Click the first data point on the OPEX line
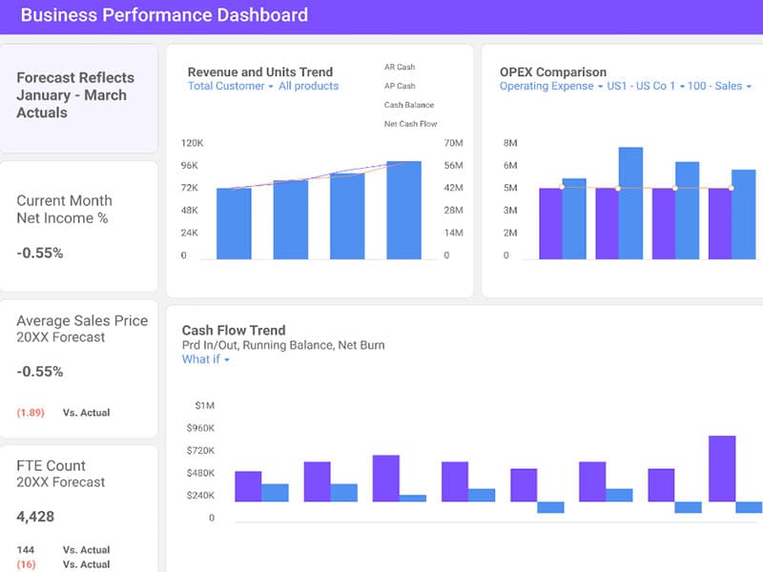 (x=562, y=187)
